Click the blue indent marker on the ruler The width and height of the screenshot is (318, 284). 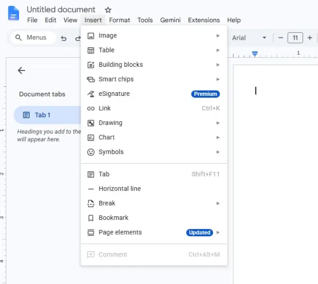(255, 54)
